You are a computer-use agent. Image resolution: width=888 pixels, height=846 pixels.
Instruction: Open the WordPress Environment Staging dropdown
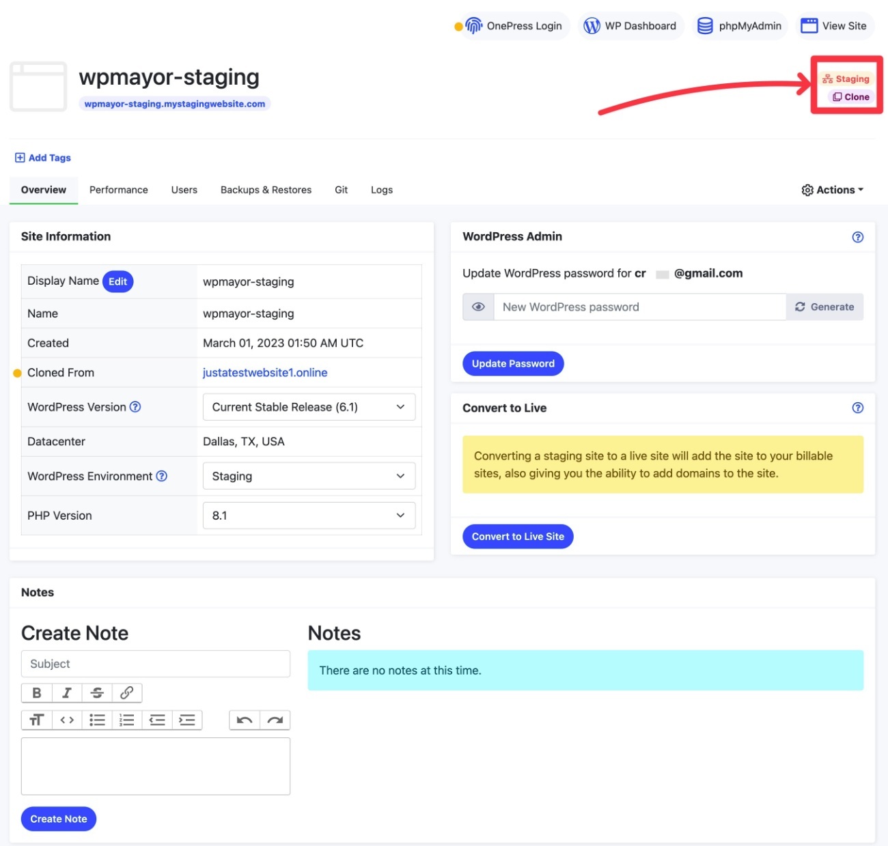309,476
